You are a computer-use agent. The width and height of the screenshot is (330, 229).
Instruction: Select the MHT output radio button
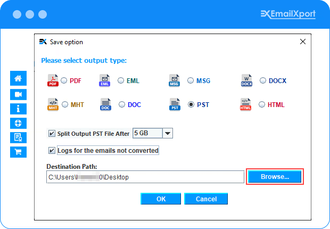65,105
